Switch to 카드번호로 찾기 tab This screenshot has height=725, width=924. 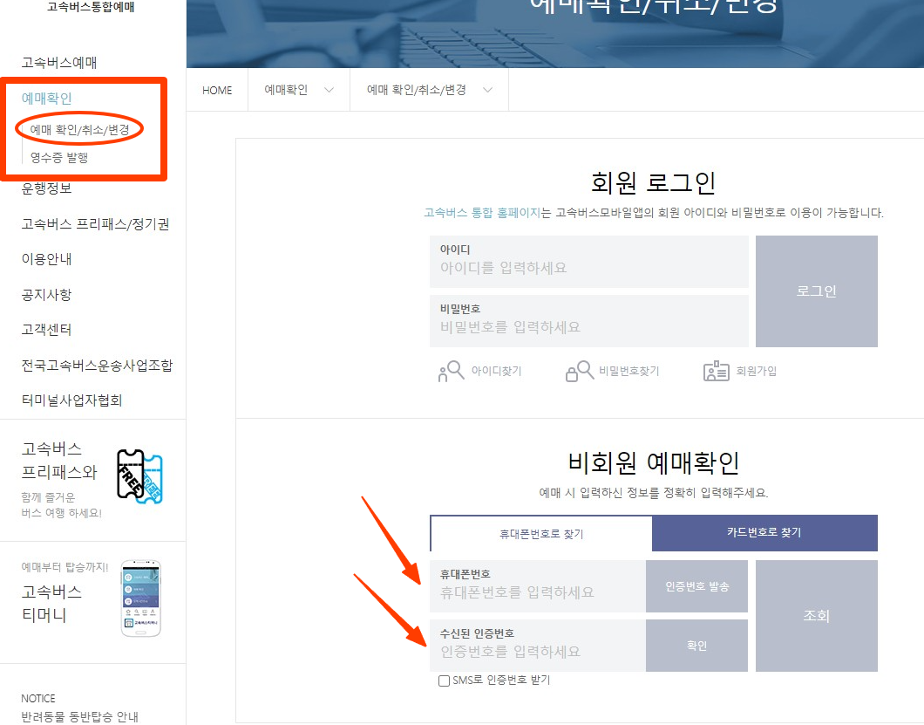point(764,533)
